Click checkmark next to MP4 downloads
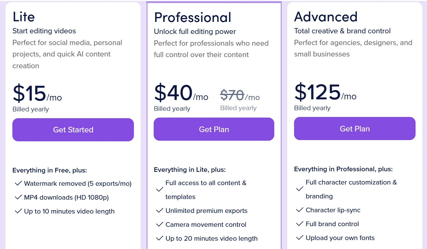427x249 pixels. pyautogui.click(x=18, y=197)
